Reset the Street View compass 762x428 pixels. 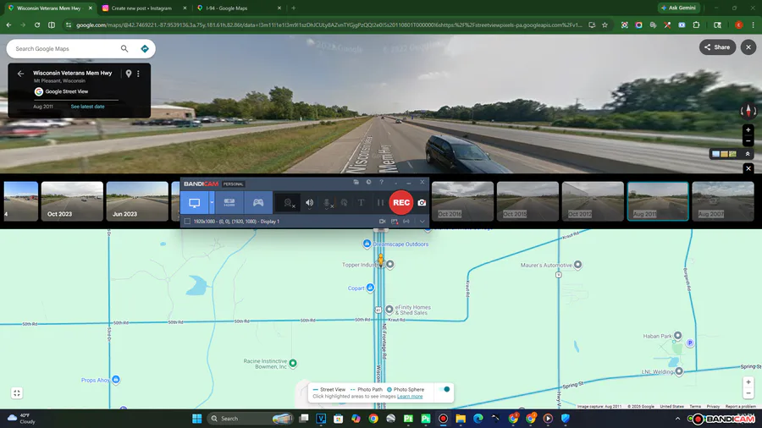pos(748,111)
